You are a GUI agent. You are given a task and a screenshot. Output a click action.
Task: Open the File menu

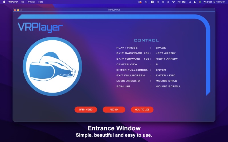coord(23,2)
